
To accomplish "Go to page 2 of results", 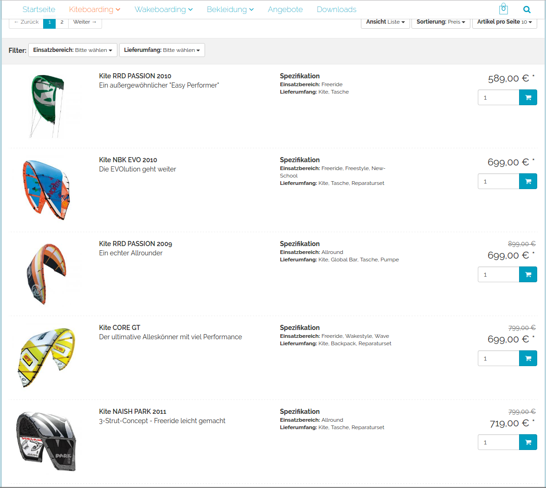I will coord(62,22).
